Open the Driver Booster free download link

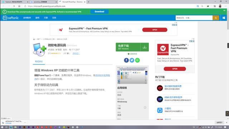[173, 86]
